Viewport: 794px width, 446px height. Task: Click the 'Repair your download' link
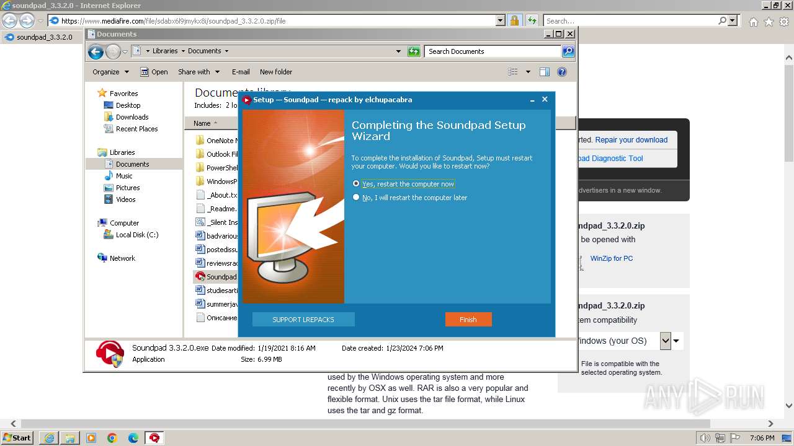tap(631, 140)
